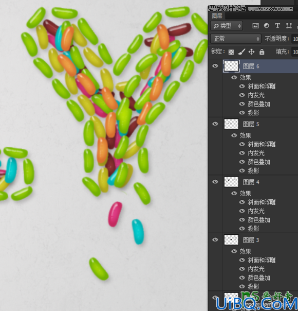Click the 不透明度 opacity value field
This screenshot has width=298, height=311.
point(294,39)
